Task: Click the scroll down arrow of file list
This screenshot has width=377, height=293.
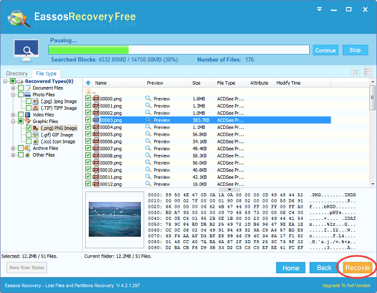Action: [373, 184]
